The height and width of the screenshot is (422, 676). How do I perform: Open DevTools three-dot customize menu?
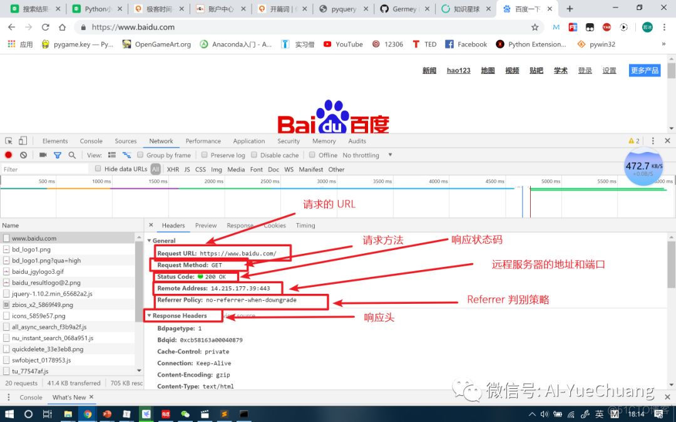[x=653, y=141]
